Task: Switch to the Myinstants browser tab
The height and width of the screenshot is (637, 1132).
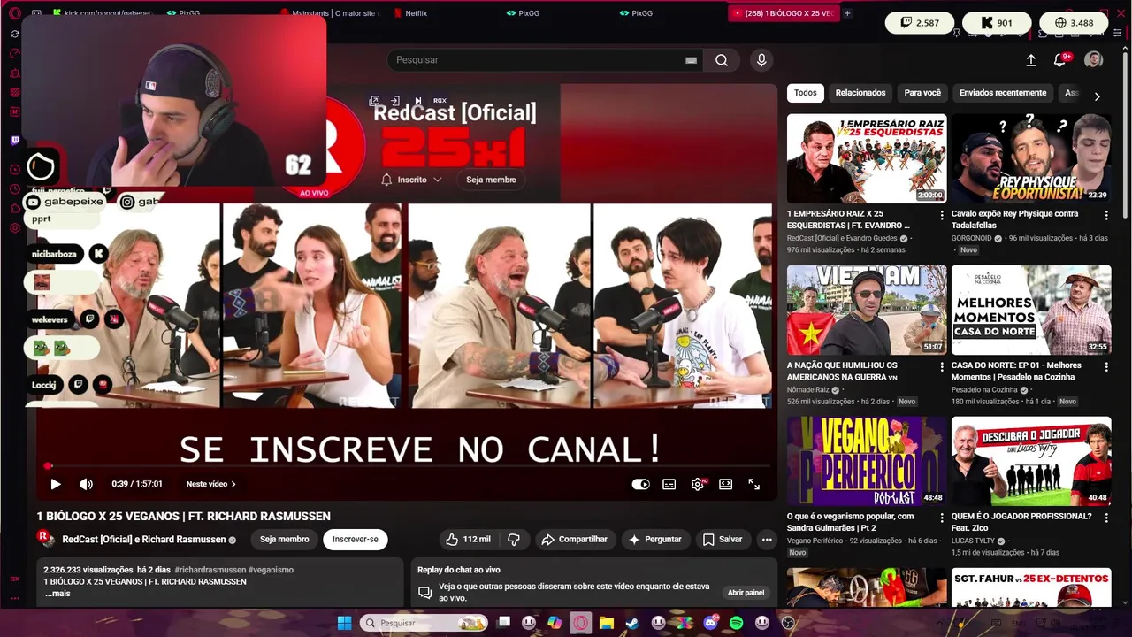Action: tap(331, 13)
